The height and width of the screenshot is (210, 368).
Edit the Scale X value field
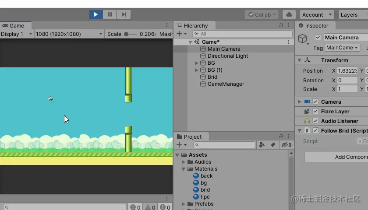pos(347,89)
